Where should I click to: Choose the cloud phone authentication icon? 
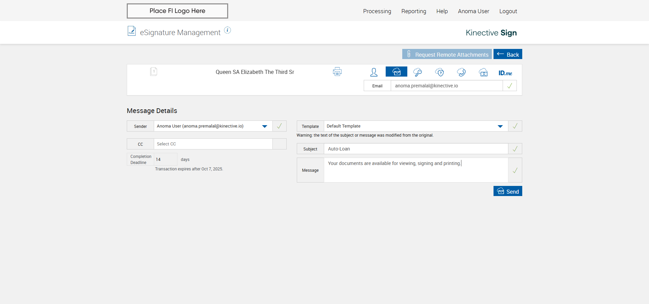(x=461, y=72)
